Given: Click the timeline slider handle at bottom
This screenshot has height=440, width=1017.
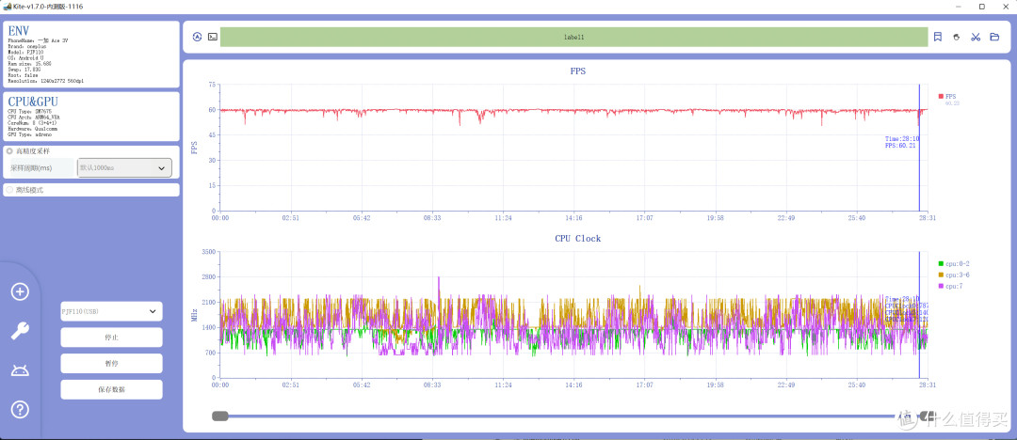Looking at the screenshot, I should tap(220, 416).
